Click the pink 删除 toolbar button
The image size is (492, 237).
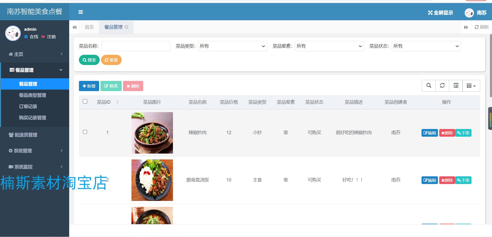[133, 86]
